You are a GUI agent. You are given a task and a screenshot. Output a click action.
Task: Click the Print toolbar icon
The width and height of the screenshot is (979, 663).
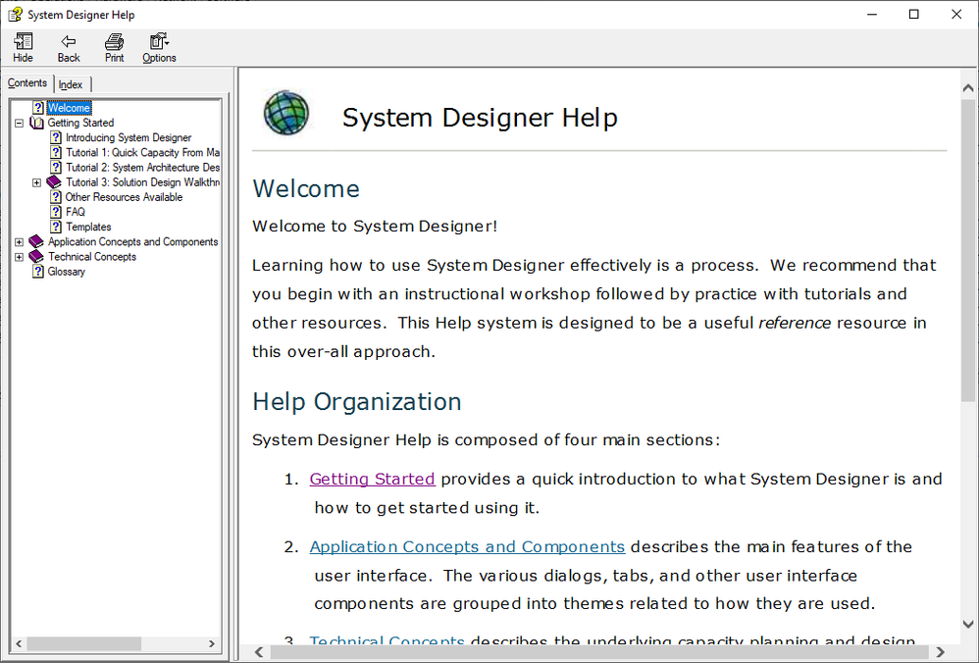(x=115, y=41)
